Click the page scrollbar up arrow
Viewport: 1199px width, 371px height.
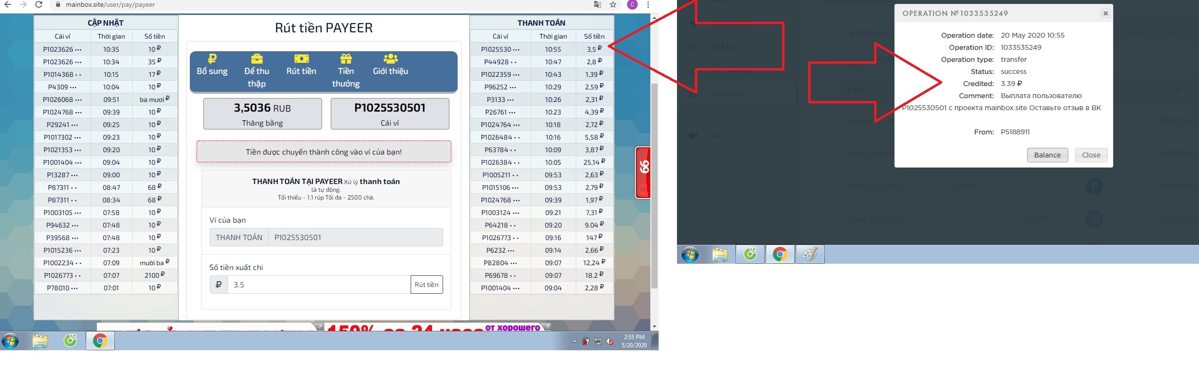654,18
